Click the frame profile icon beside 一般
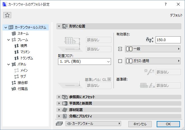 pos(120,49)
